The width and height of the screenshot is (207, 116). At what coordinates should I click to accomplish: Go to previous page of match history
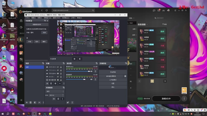tap(139, 81)
